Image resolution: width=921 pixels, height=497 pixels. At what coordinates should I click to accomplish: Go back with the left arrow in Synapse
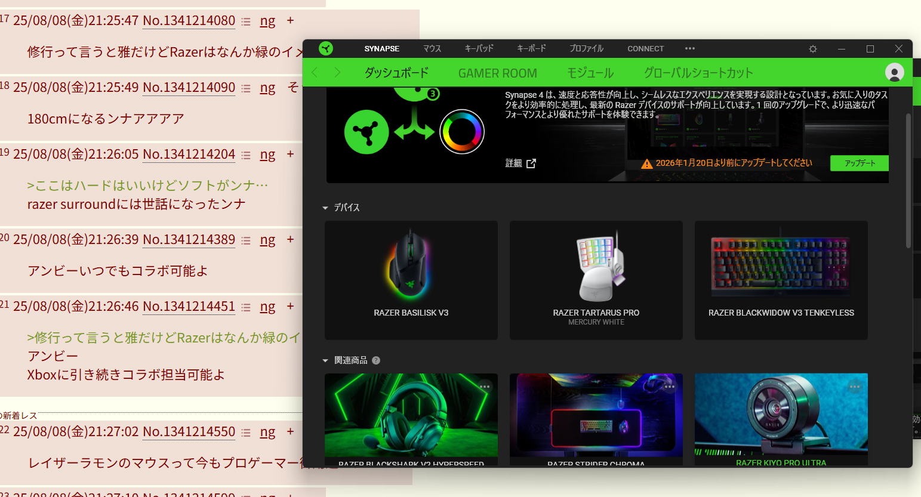click(x=315, y=73)
